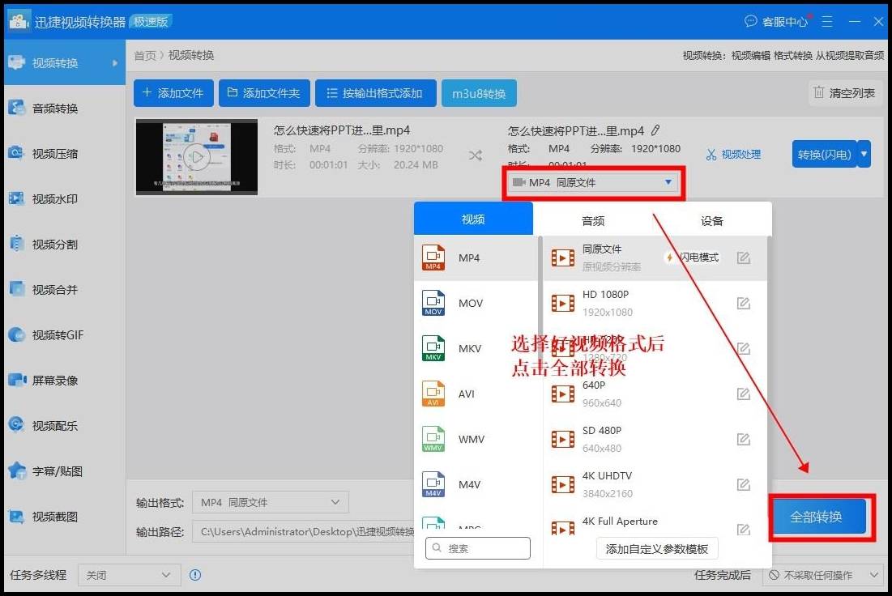Image resolution: width=892 pixels, height=596 pixels.
Task: Select the MP4 format icon
Action: tap(433, 258)
